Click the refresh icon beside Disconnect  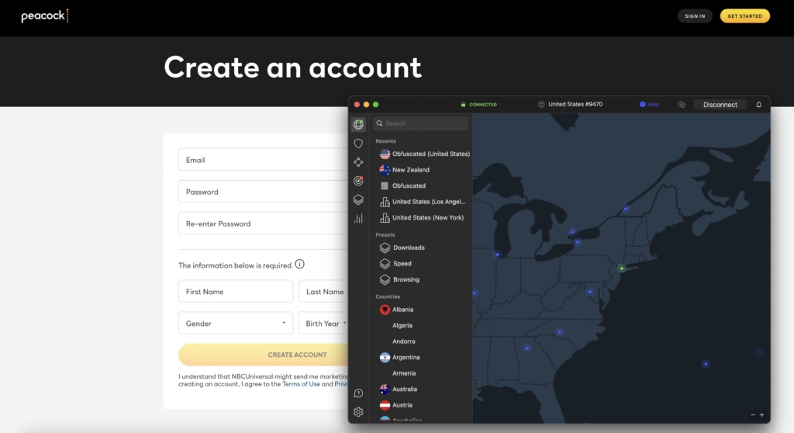pyautogui.click(x=682, y=105)
